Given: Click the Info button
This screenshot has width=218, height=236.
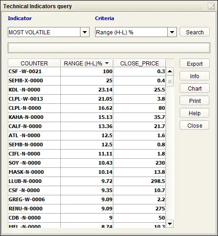Looking at the screenshot, I should point(195,76).
